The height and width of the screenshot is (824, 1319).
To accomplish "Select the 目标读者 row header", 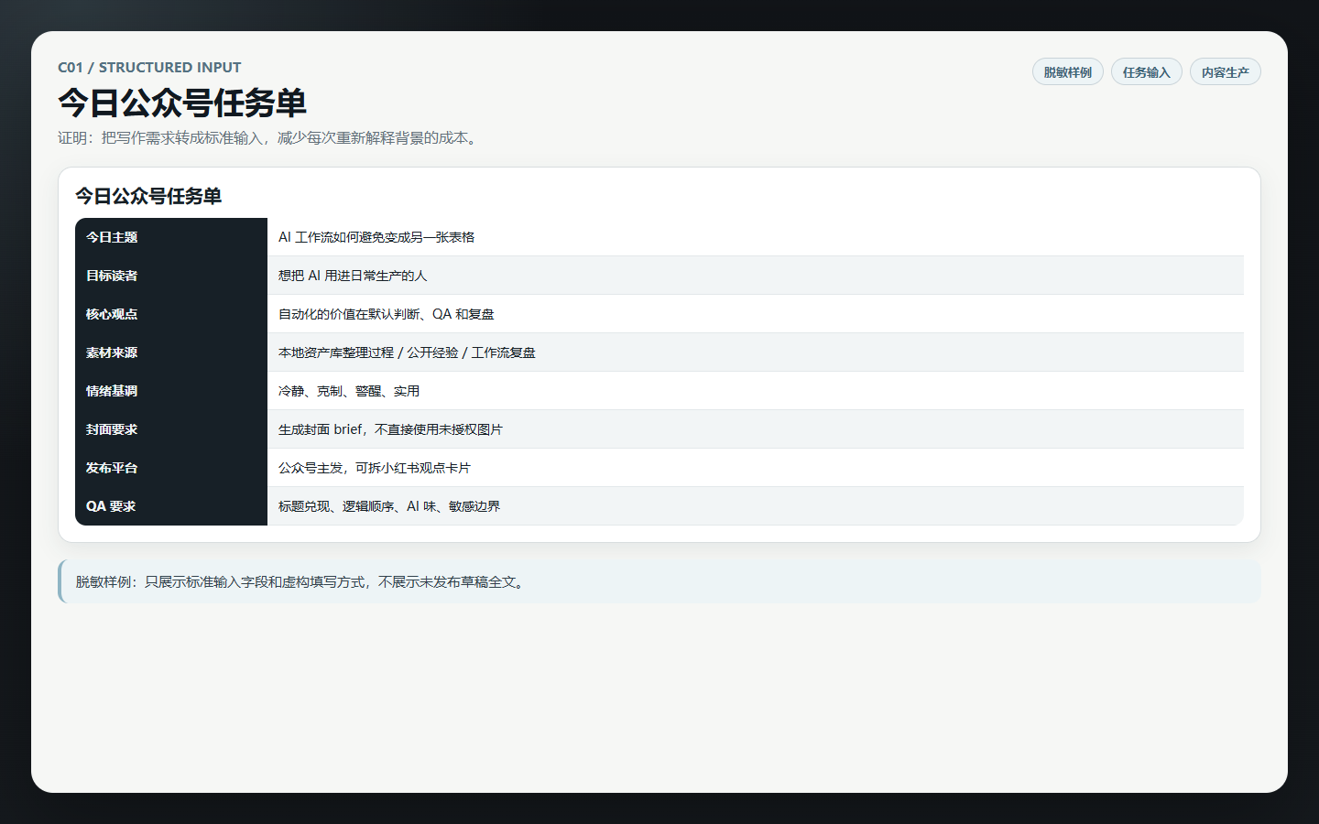I will click(171, 276).
